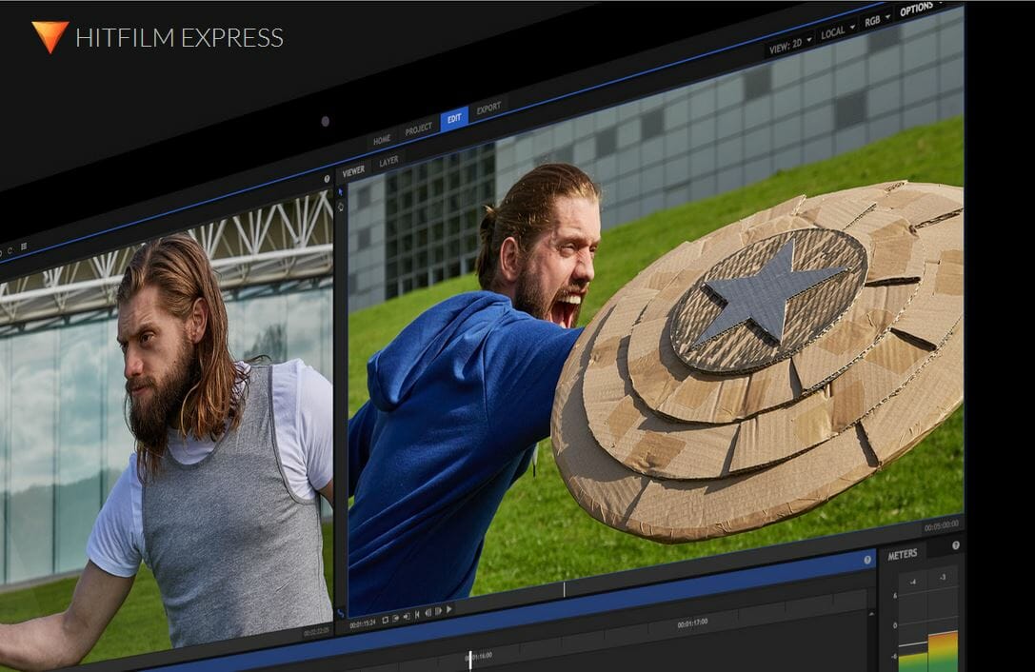Click the list view icon above trimmer
Viewport: 1035px width, 672px height.
pyautogui.click(x=24, y=247)
